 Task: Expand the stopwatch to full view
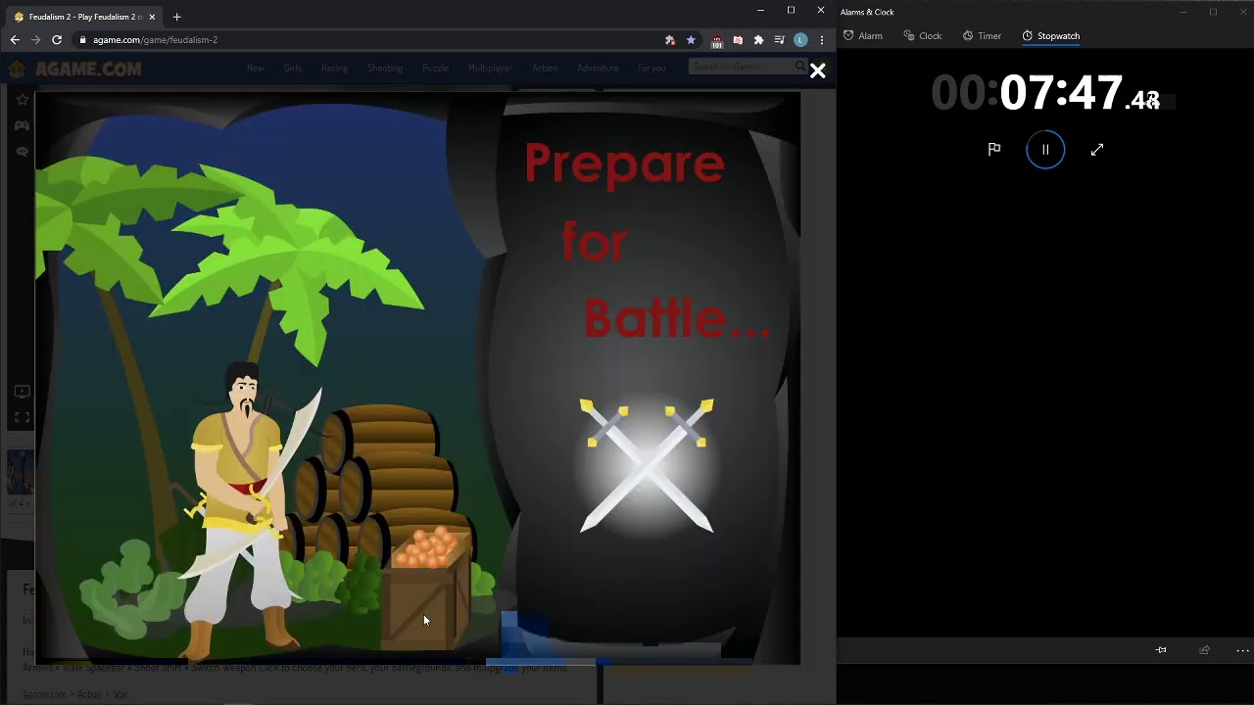pyautogui.click(x=1097, y=149)
